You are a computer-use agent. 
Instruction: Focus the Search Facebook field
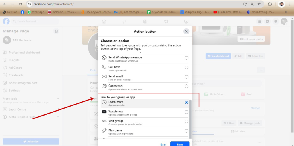(35, 22)
